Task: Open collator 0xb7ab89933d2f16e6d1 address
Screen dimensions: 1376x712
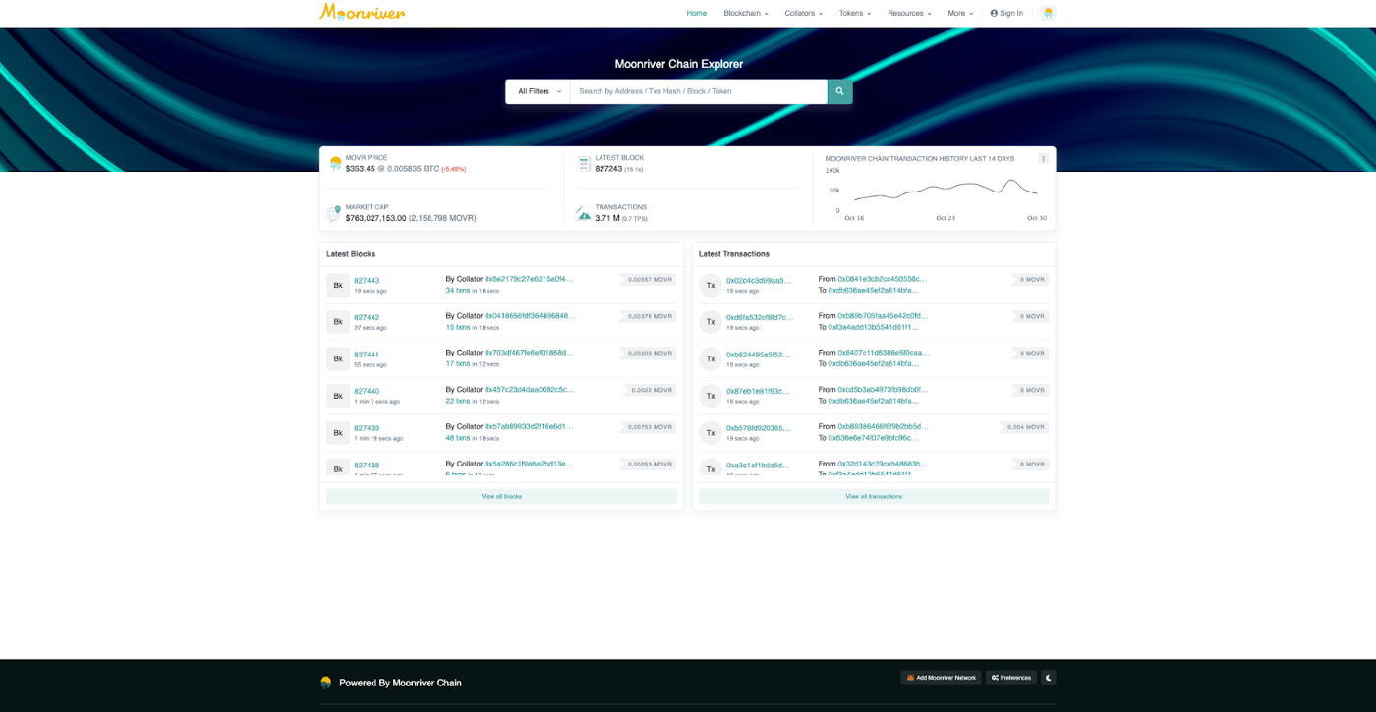Action: (x=528, y=426)
